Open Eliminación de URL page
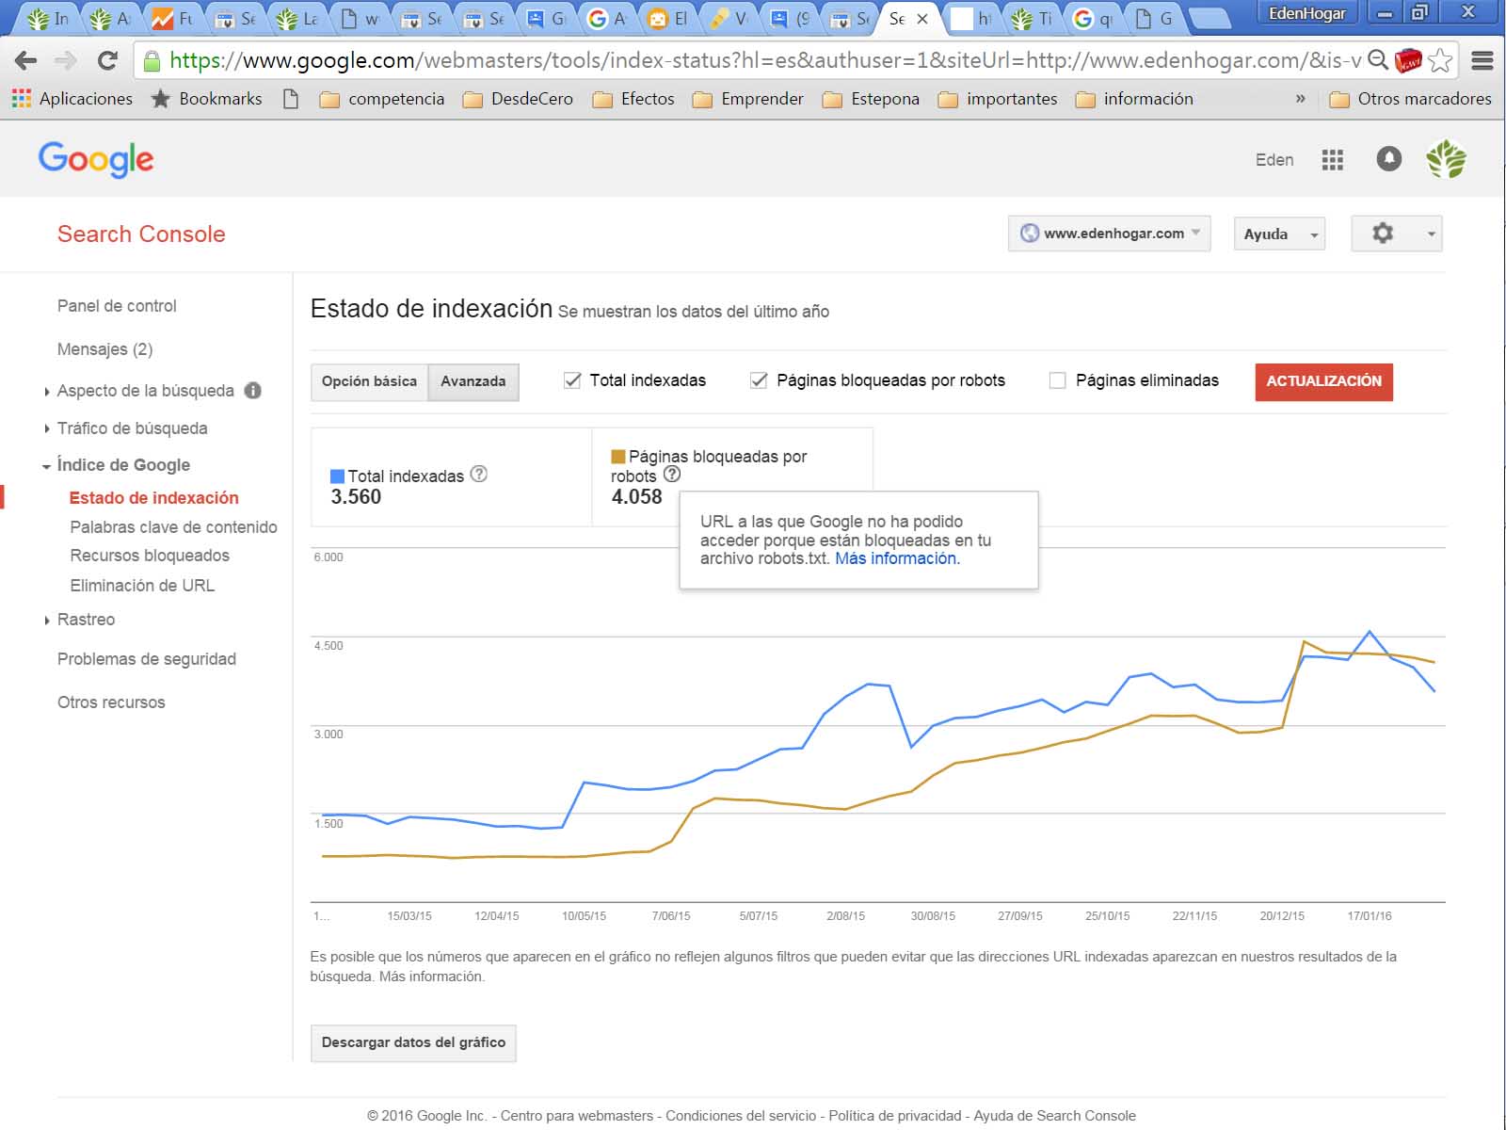 point(142,586)
